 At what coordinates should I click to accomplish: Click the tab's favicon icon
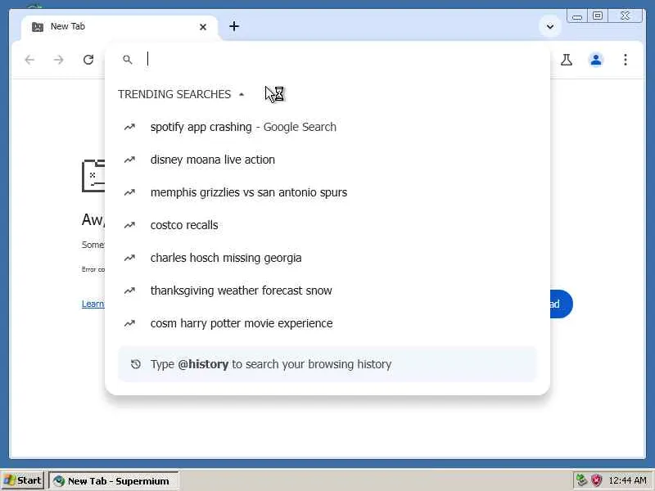38,27
